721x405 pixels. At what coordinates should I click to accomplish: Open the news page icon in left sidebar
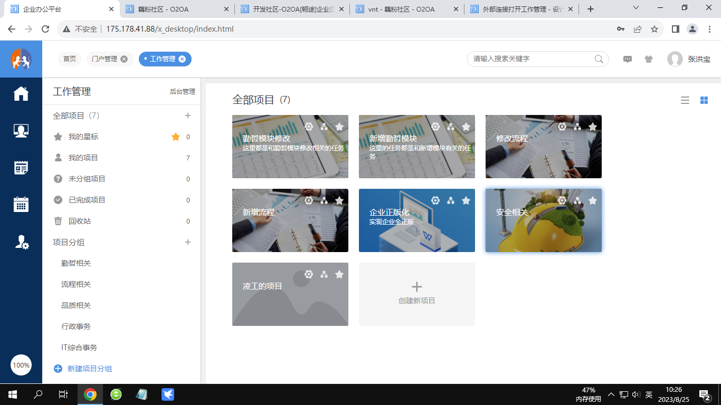(21, 168)
